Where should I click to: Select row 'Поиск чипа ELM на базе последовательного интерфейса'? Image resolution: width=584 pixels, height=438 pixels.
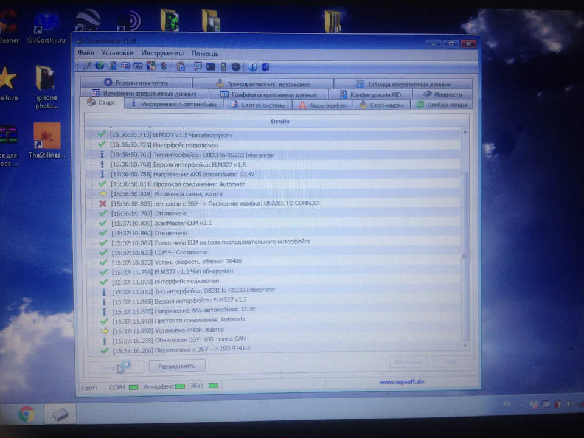click(x=274, y=242)
